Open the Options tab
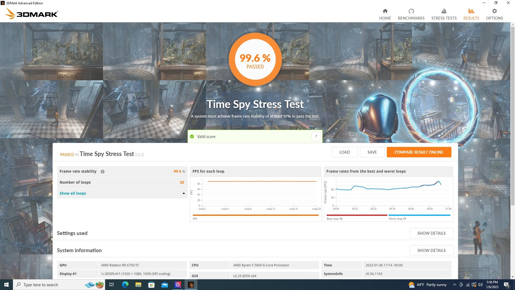The image size is (515, 290). click(494, 14)
